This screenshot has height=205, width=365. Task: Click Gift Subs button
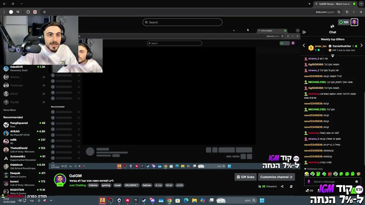[245, 177]
